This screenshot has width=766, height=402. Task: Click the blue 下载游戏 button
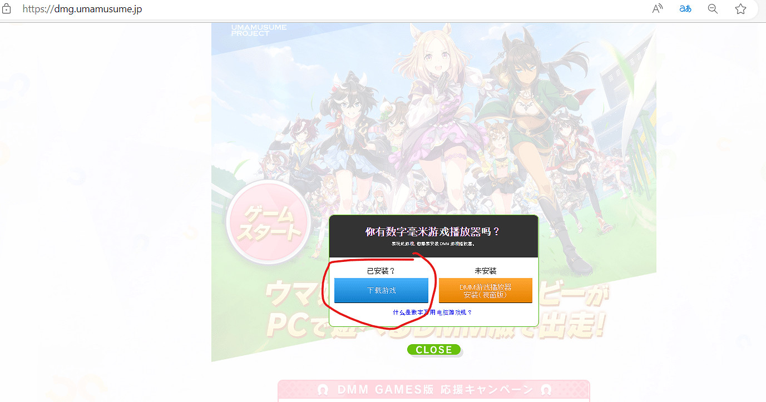coord(381,290)
